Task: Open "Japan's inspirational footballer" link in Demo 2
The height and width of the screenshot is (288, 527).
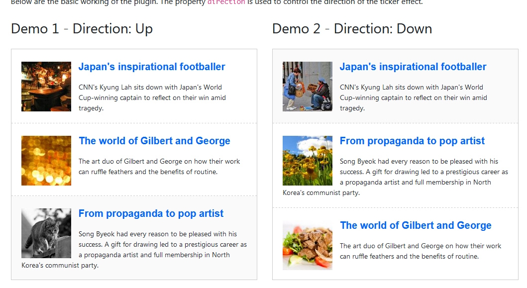Action: point(413,67)
